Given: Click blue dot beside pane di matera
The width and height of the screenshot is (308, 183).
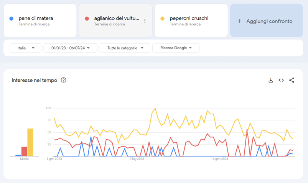Looking at the screenshot, I should coord(12,18).
